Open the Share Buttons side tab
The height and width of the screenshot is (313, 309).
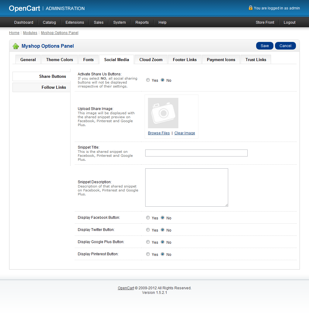pos(42,77)
